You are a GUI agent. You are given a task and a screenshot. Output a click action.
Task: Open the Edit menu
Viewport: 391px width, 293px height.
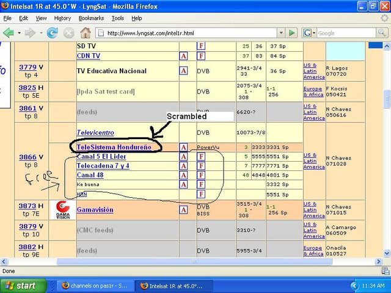click(x=23, y=18)
